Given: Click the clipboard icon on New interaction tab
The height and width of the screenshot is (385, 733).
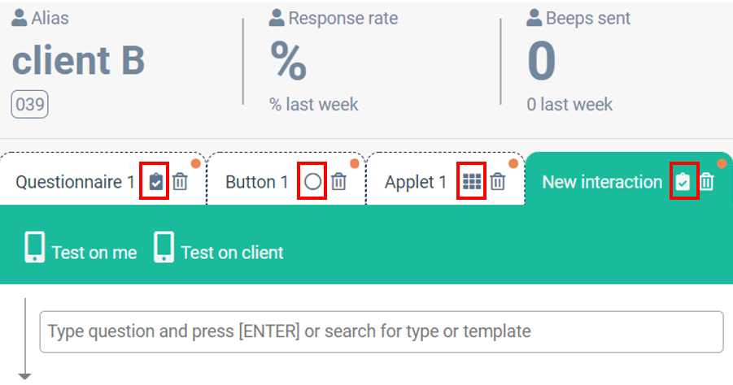Looking at the screenshot, I should 684,182.
